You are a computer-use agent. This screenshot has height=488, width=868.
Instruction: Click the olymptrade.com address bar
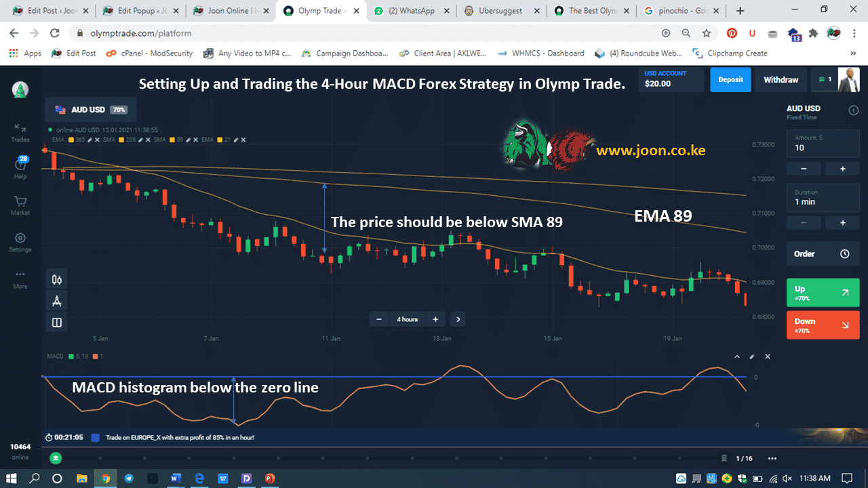[366, 33]
